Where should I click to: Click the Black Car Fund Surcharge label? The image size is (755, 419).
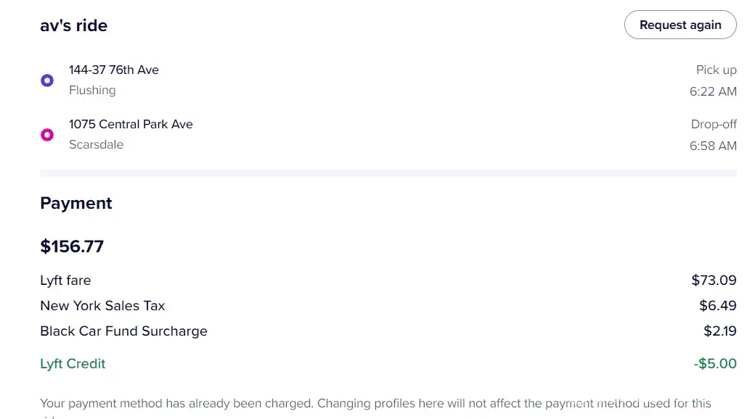(x=123, y=331)
